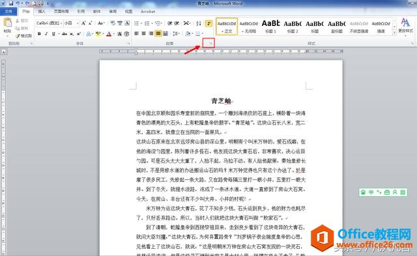Toggle italic formatting
The image size is (417, 256).
pyautogui.click(x=46, y=34)
